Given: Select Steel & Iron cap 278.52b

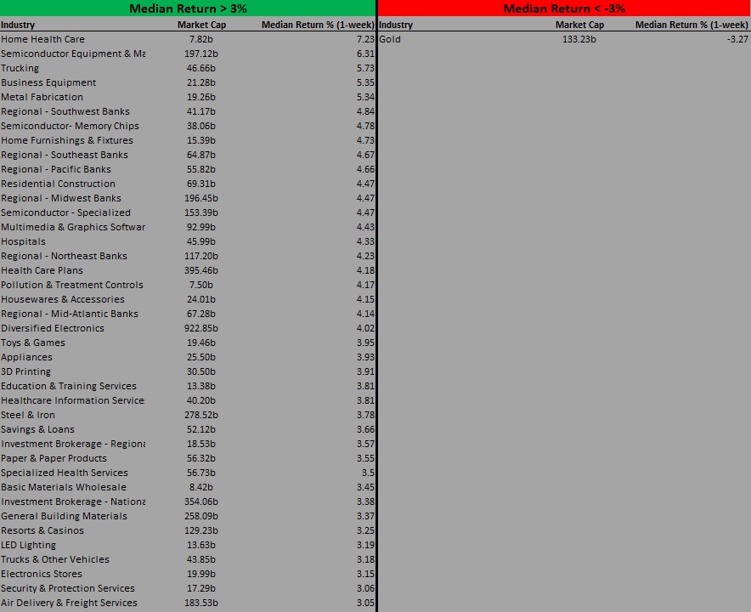Looking at the screenshot, I should [x=201, y=415].
